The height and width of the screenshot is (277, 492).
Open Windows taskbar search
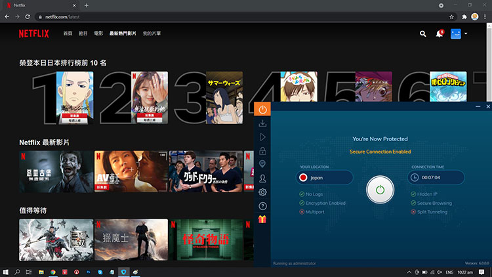click(x=17, y=272)
